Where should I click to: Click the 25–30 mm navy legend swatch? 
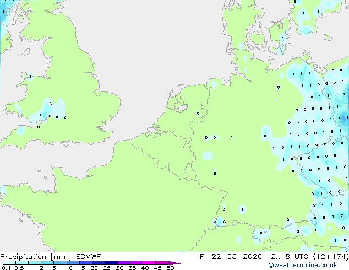(x=111, y=263)
